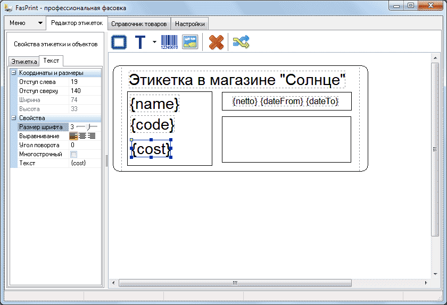Switch to Редактор этикеток tab
This screenshot has width=447, height=305.
(77, 23)
